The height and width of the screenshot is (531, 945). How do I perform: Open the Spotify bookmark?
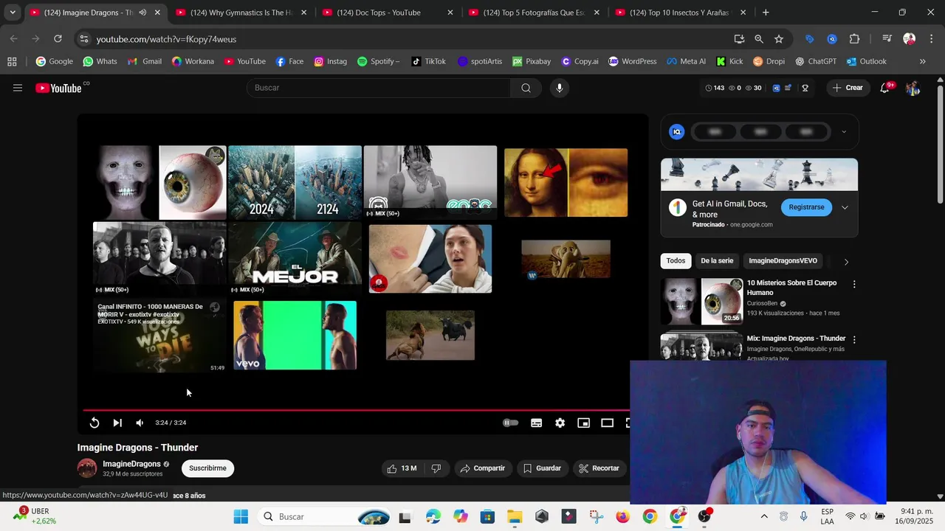click(378, 62)
